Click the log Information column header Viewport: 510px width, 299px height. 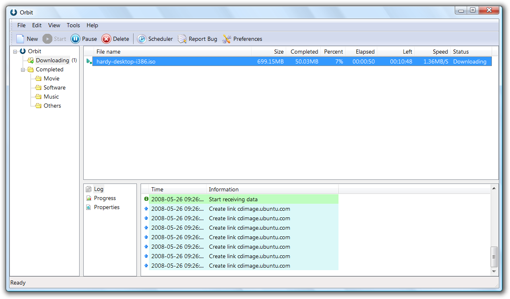click(272, 189)
